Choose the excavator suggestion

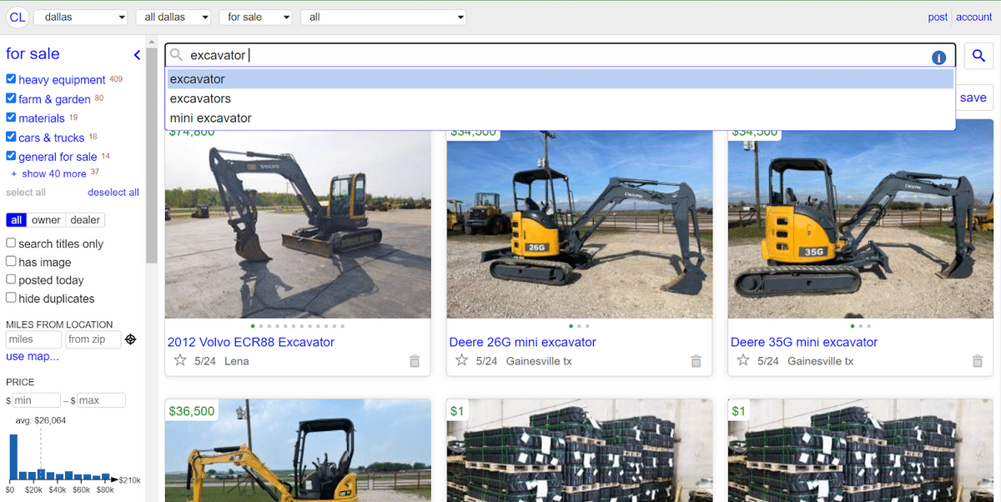point(560,79)
